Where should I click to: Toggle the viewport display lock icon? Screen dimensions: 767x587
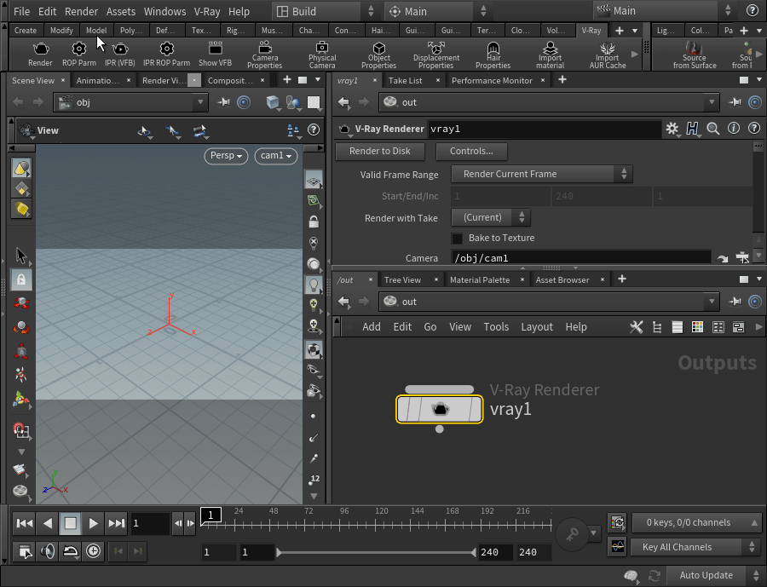coord(314,222)
